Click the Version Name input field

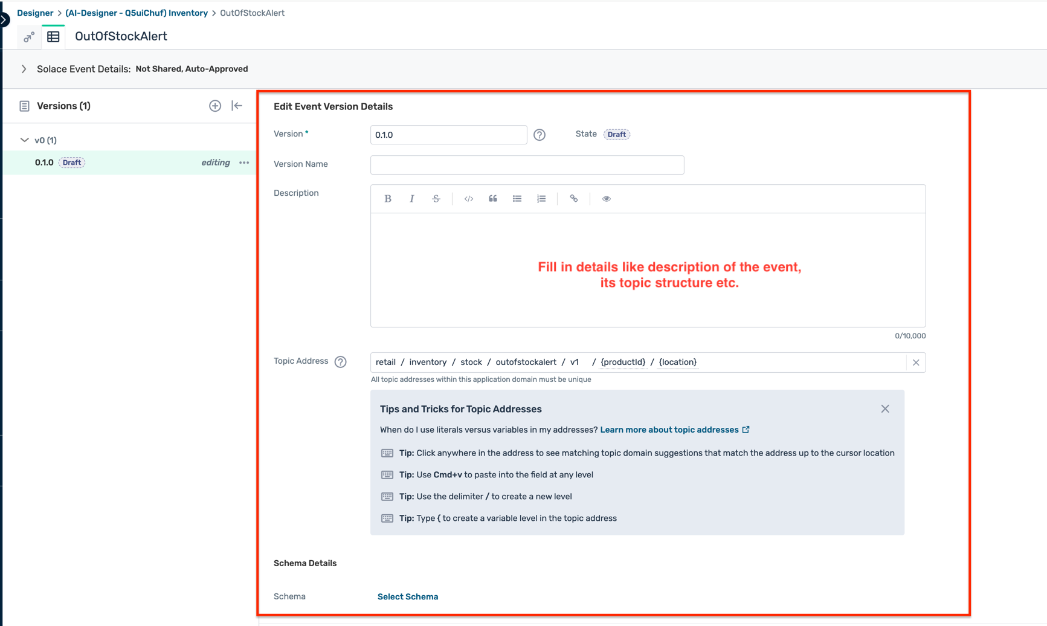[x=527, y=165]
